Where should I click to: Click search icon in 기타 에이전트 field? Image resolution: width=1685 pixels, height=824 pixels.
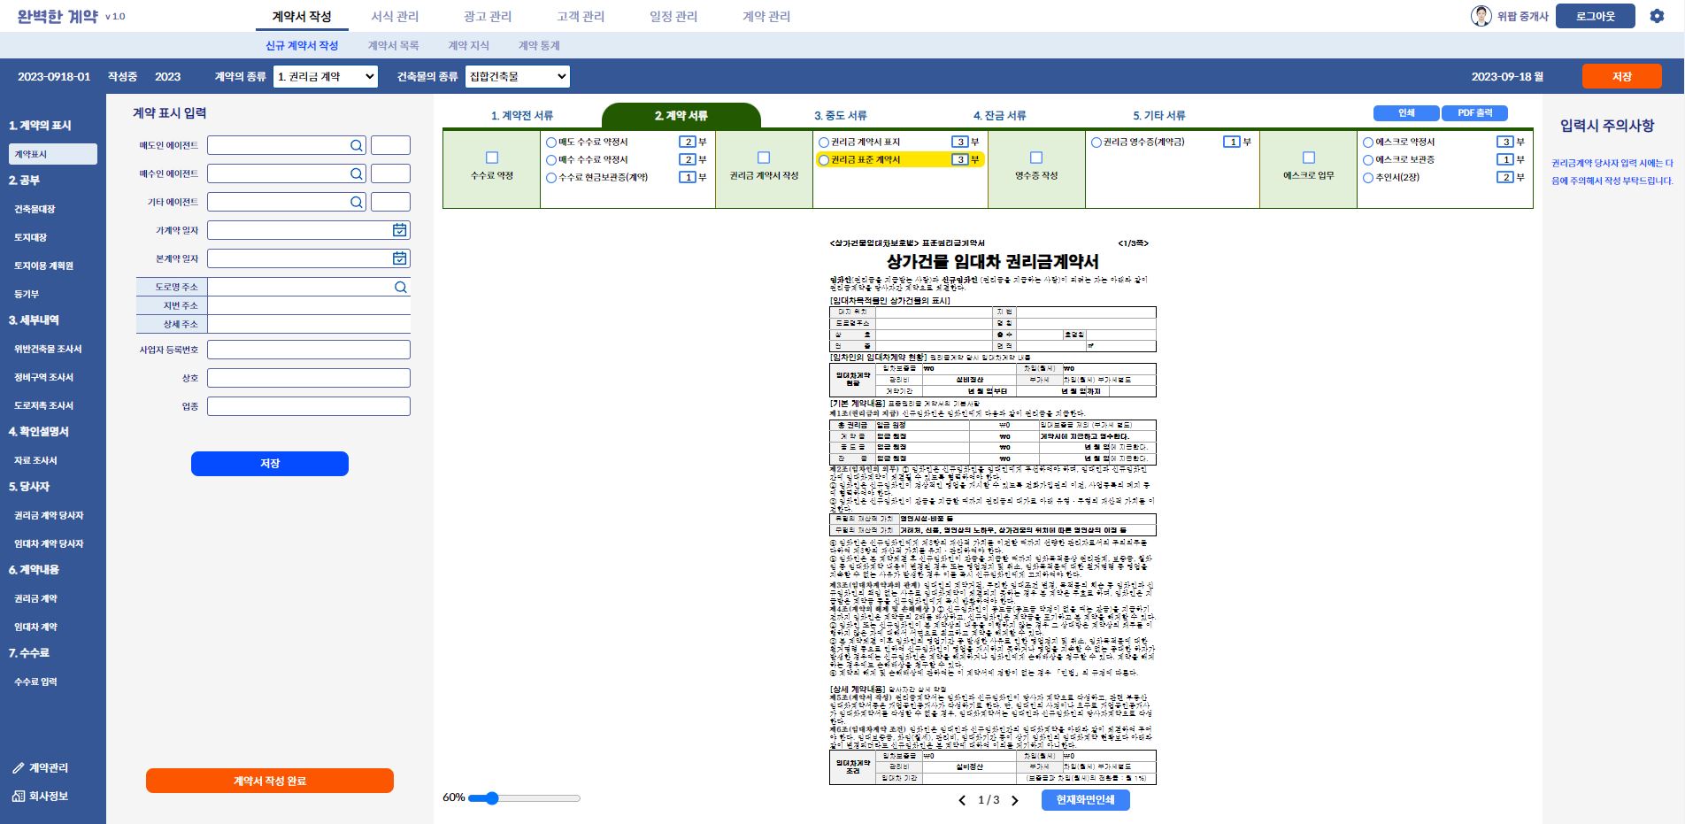[x=356, y=203]
